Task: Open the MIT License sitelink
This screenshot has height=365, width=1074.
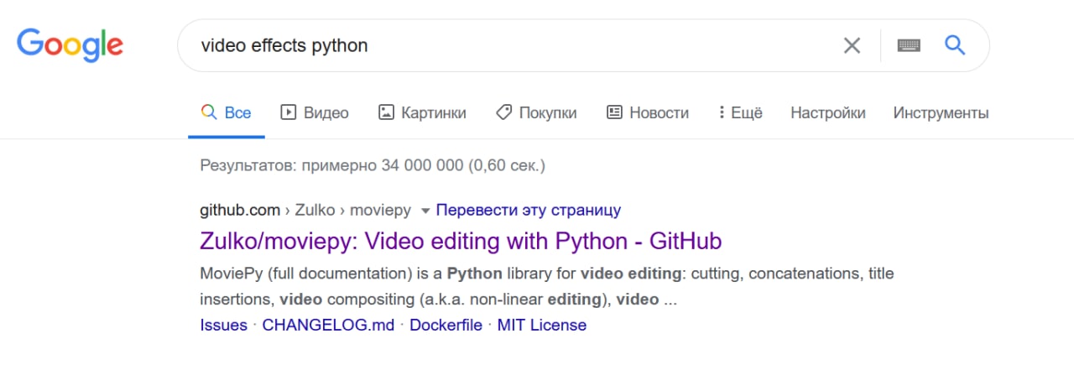Action: click(x=542, y=325)
